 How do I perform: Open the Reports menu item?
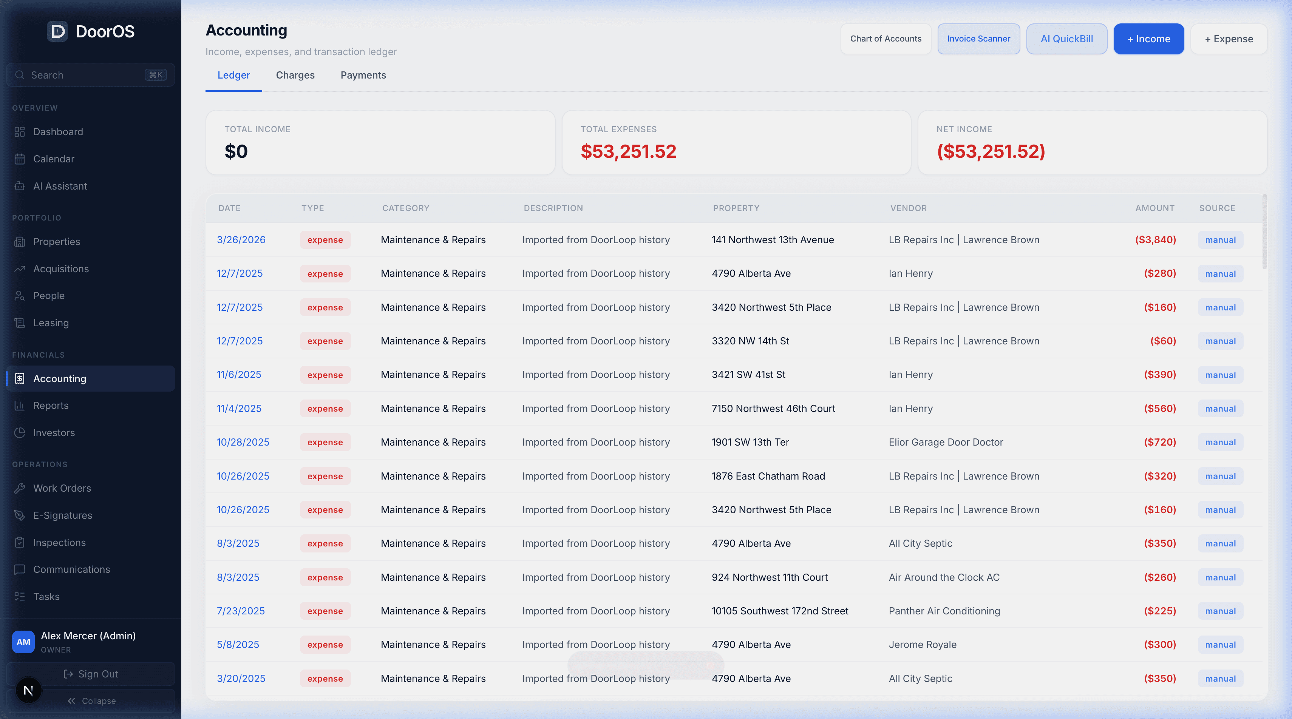coord(90,406)
